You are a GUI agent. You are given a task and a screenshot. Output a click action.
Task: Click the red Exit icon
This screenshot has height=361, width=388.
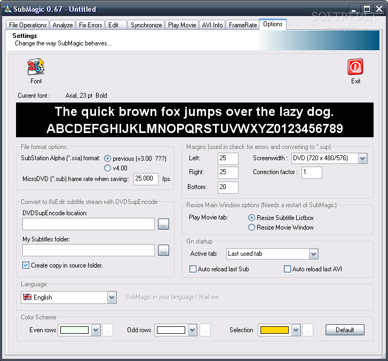[x=355, y=67]
